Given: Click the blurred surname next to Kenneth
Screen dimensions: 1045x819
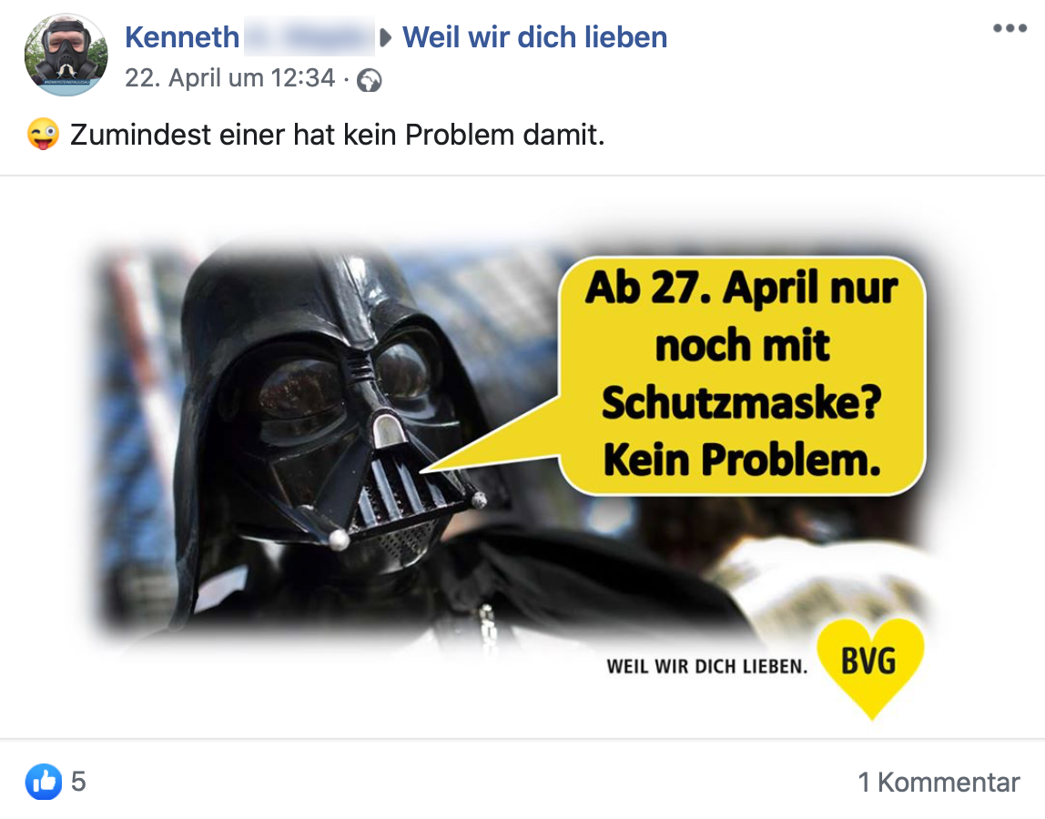Looking at the screenshot, I should (309, 37).
